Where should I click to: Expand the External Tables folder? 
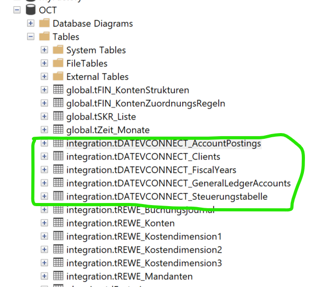[44, 77]
